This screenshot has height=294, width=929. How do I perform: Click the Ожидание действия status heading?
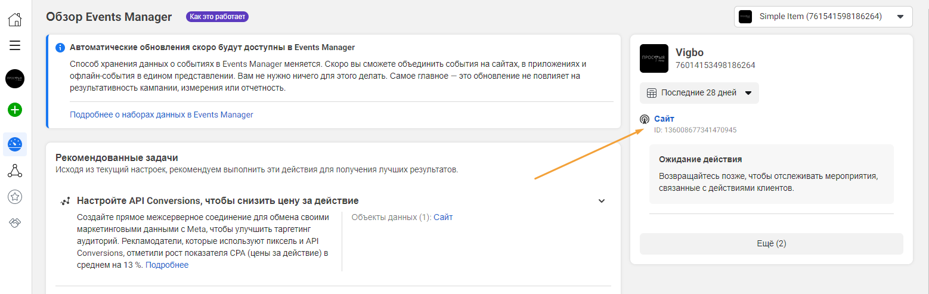tap(701, 160)
